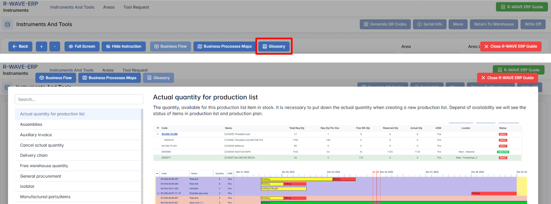
Task: Click the Back arrow button
Action: tap(20, 46)
